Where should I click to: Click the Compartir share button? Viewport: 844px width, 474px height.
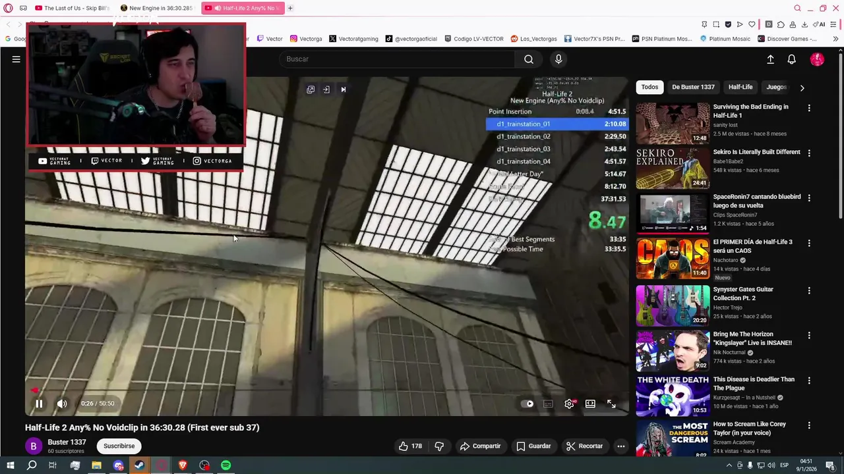[481, 446]
